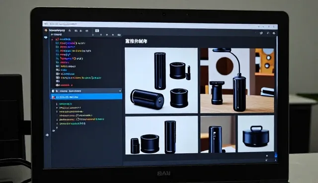318x183 pixels.
Task: Open the thumbnail with tall cylinder and cup
Action: point(161,135)
